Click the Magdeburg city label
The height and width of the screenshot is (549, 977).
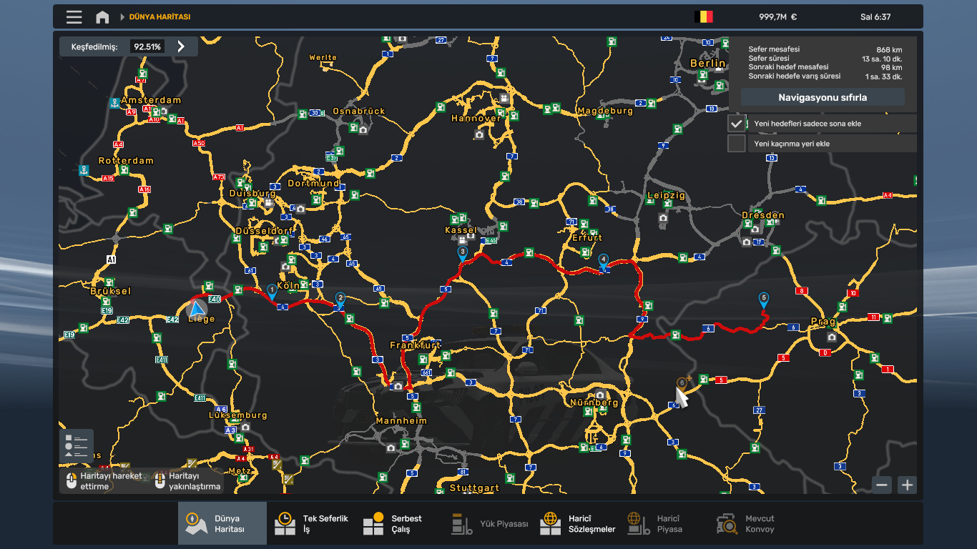[605, 111]
